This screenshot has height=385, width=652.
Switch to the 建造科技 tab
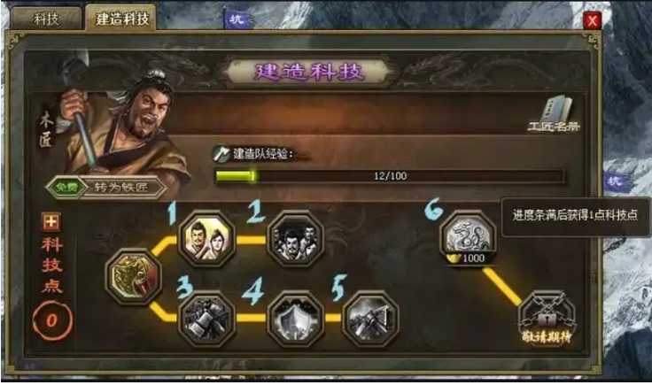pos(121,18)
